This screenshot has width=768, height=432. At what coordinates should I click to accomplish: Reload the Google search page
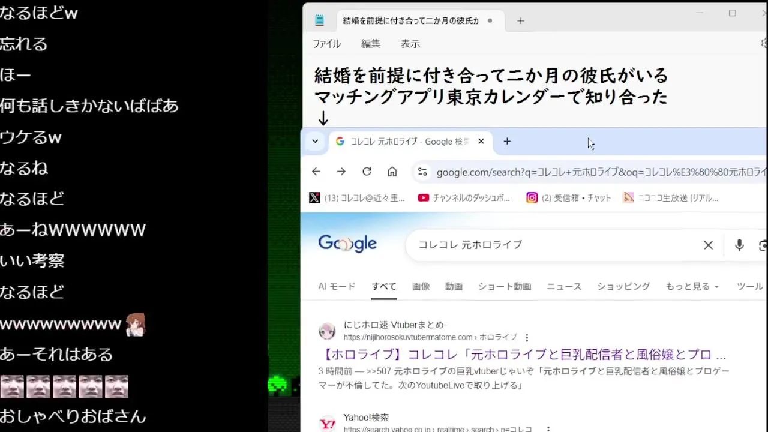point(367,172)
